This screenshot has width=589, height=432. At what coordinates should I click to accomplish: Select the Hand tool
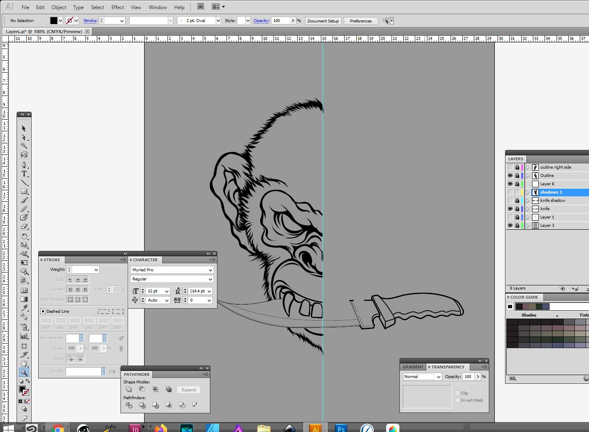tap(24, 363)
